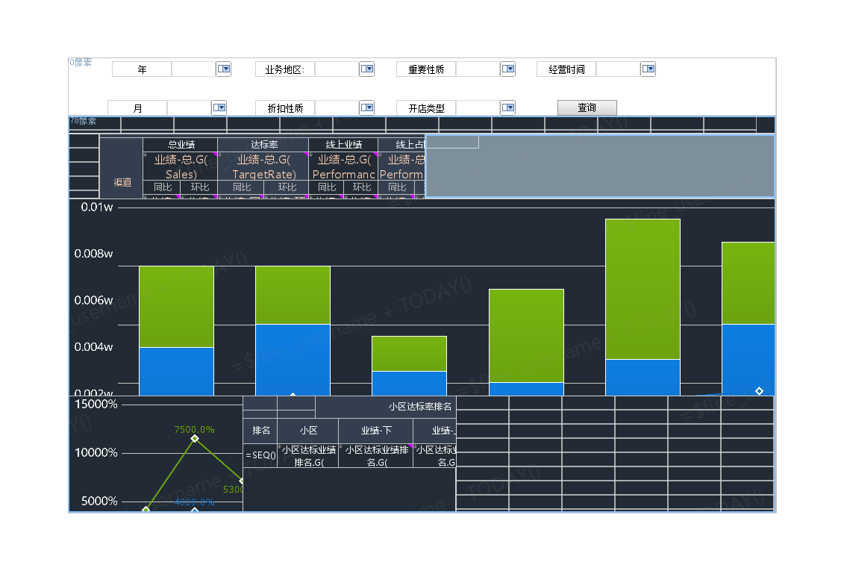The width and height of the screenshot is (844, 562).
Task: Select the 折扣性质 label widget
Action: [x=285, y=107]
